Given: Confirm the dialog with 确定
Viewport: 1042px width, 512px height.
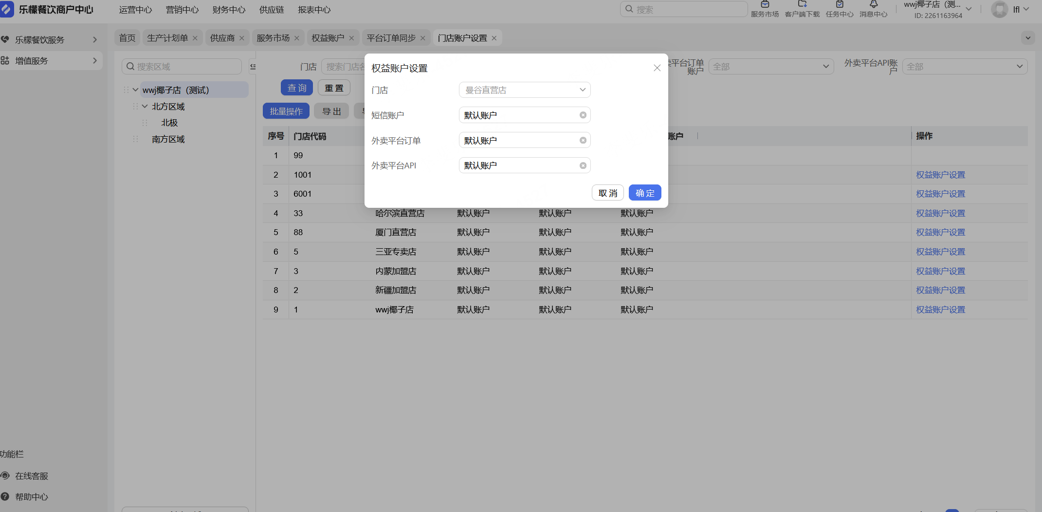Looking at the screenshot, I should coord(645,193).
